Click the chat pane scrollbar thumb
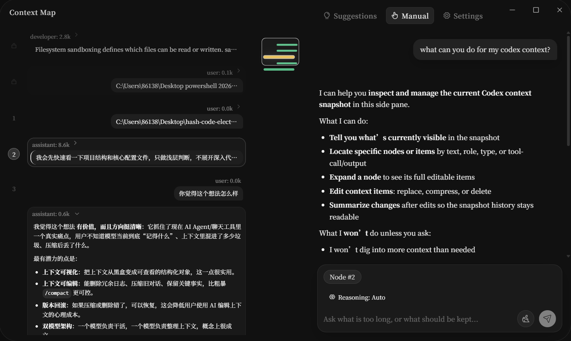The image size is (571, 341). coord(568,90)
